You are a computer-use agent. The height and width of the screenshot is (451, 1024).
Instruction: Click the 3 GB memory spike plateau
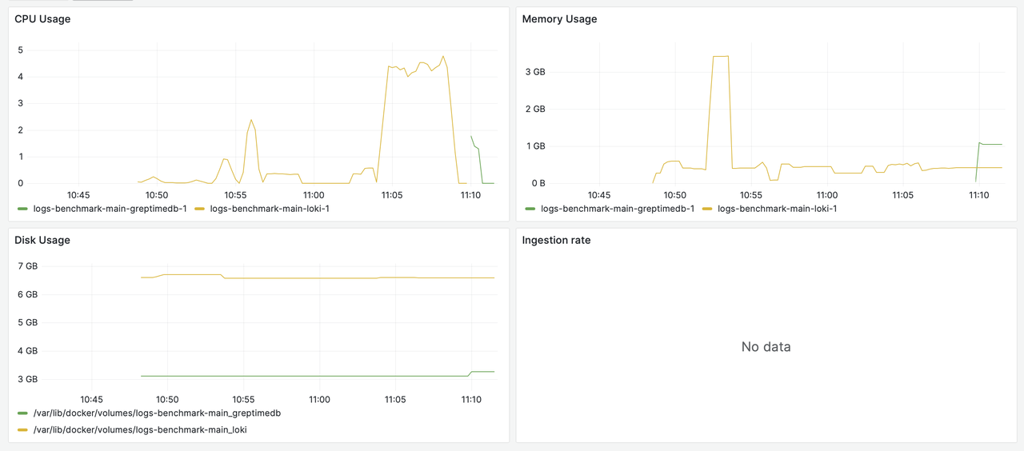tap(720, 57)
